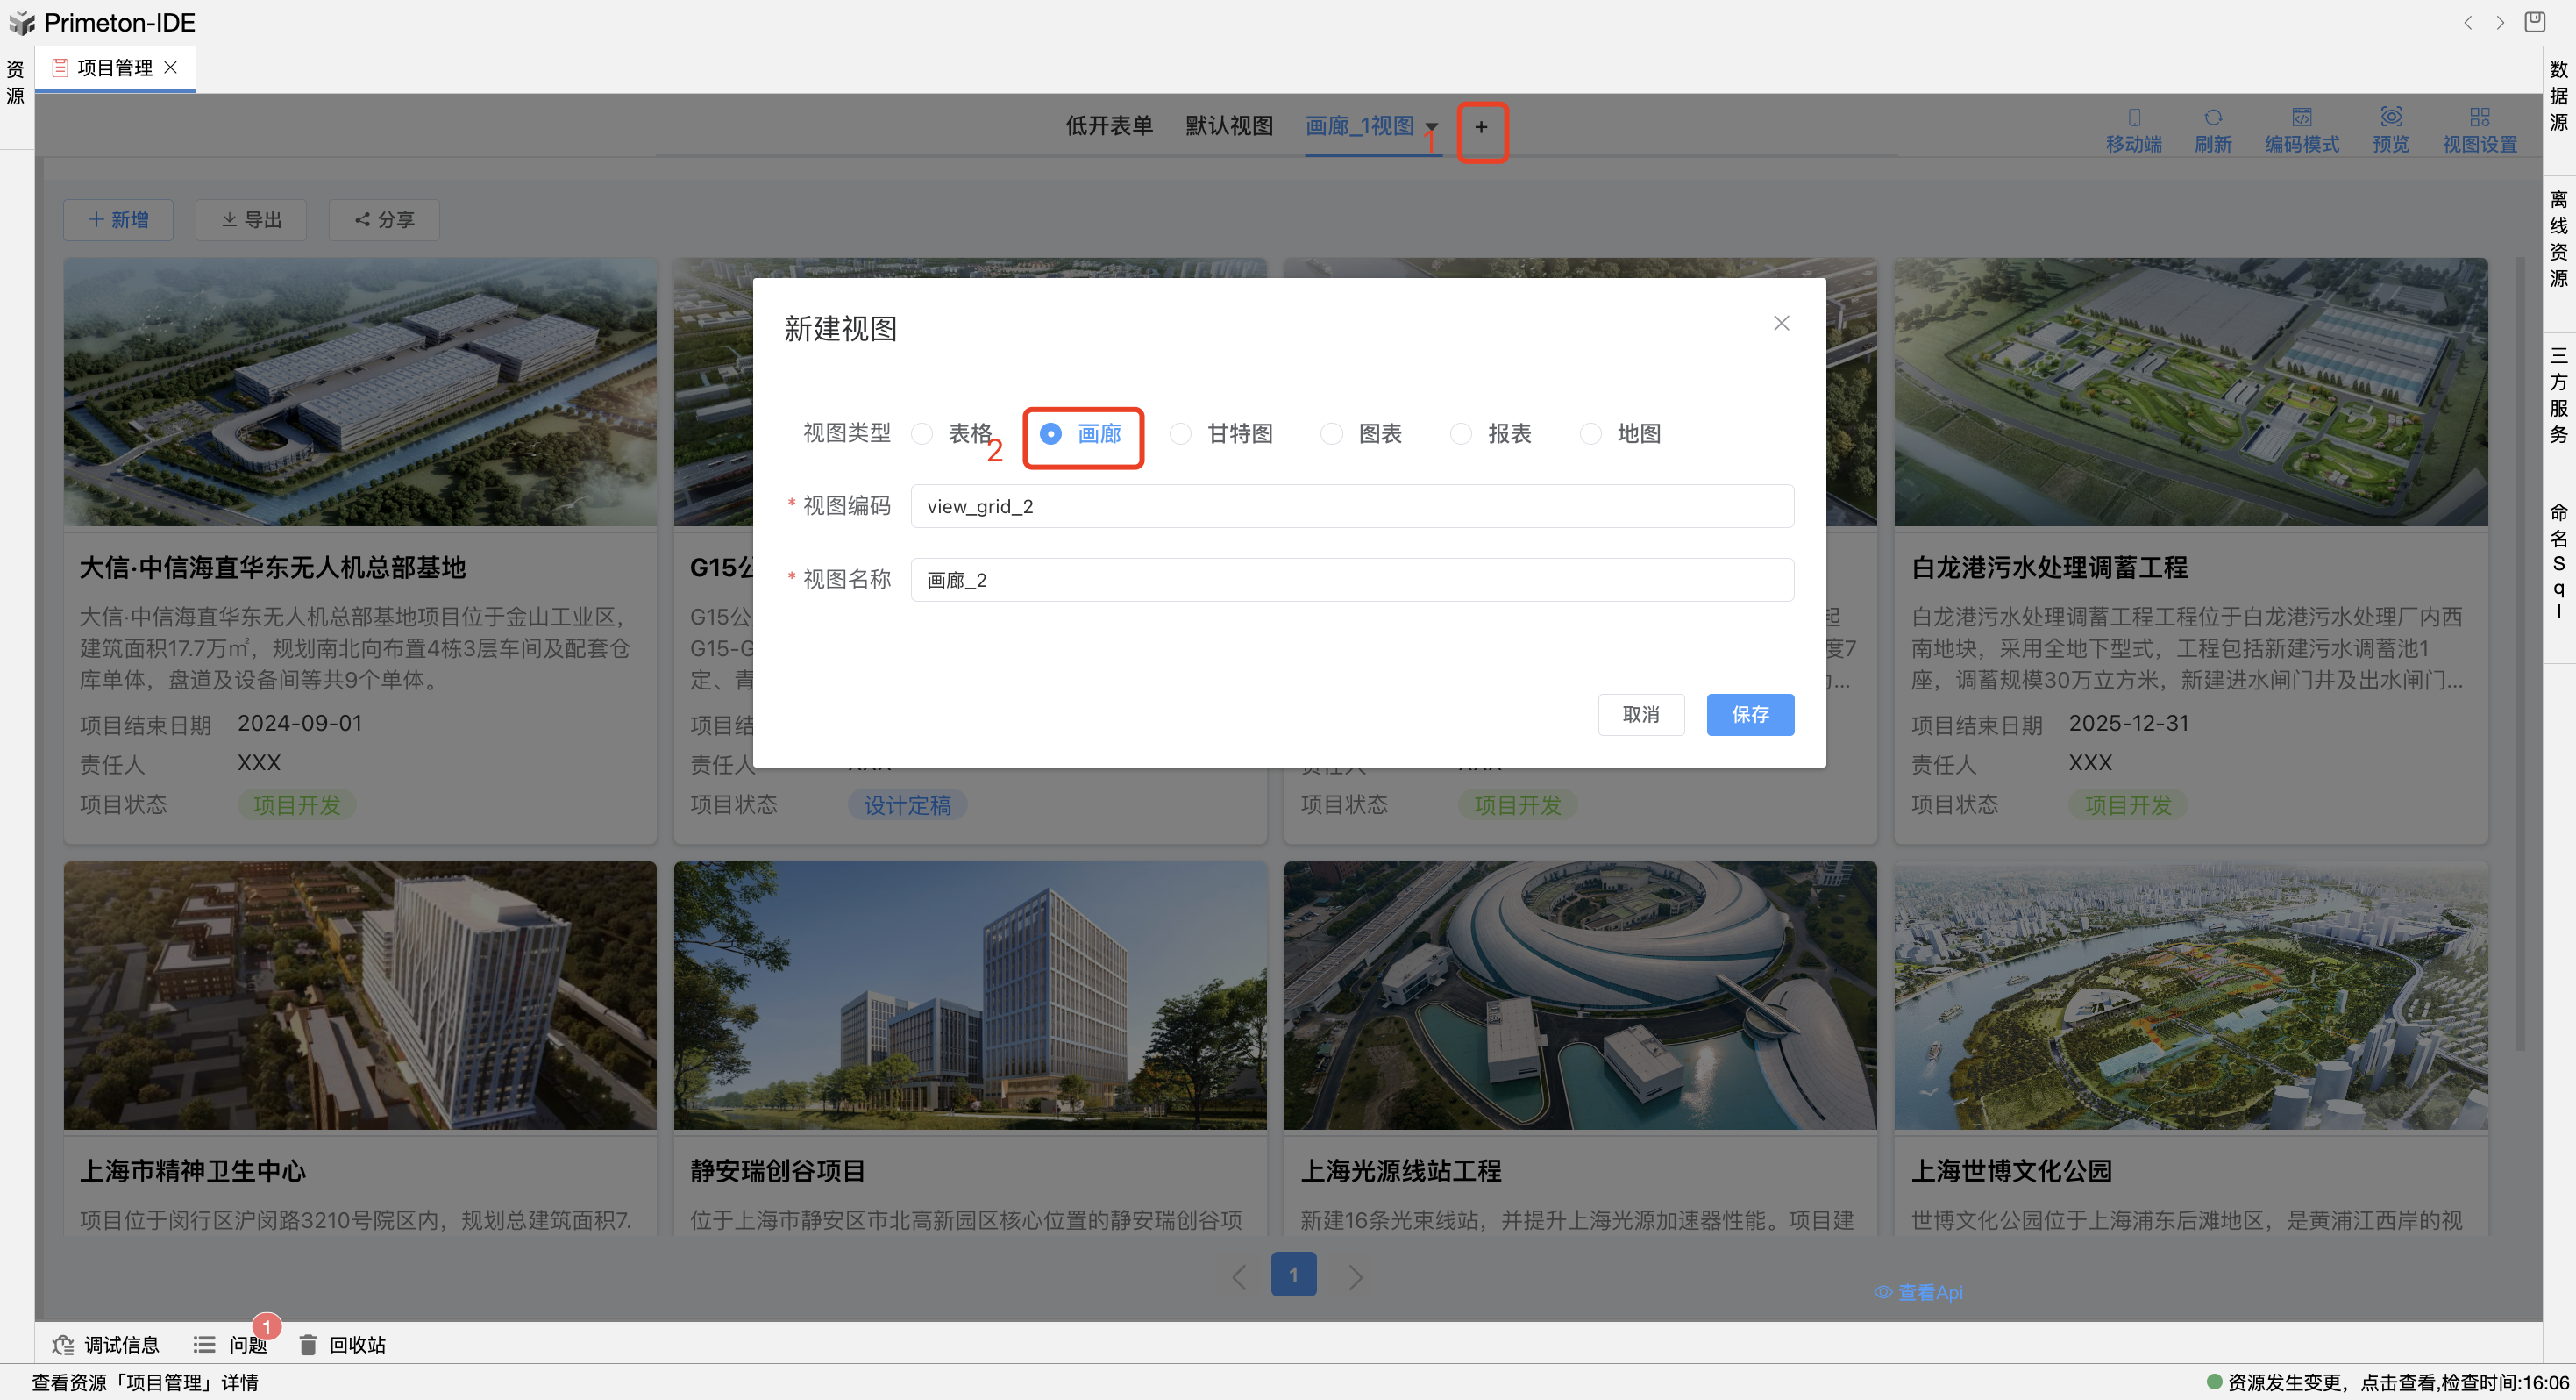Screen dimensions: 2576x1400
Task: Switch to the 默认视图 tab
Action: [1229, 126]
